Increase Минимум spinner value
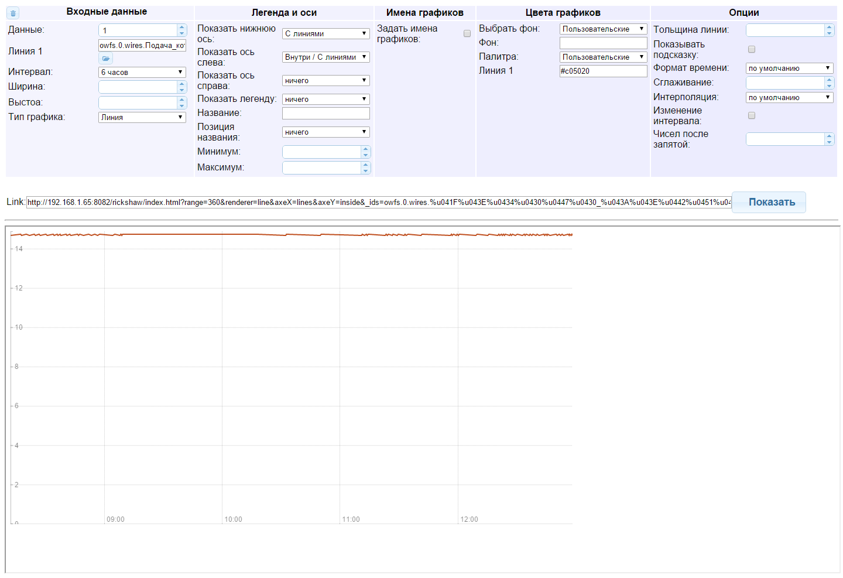Image resolution: width=843 pixels, height=578 pixels. click(x=365, y=149)
